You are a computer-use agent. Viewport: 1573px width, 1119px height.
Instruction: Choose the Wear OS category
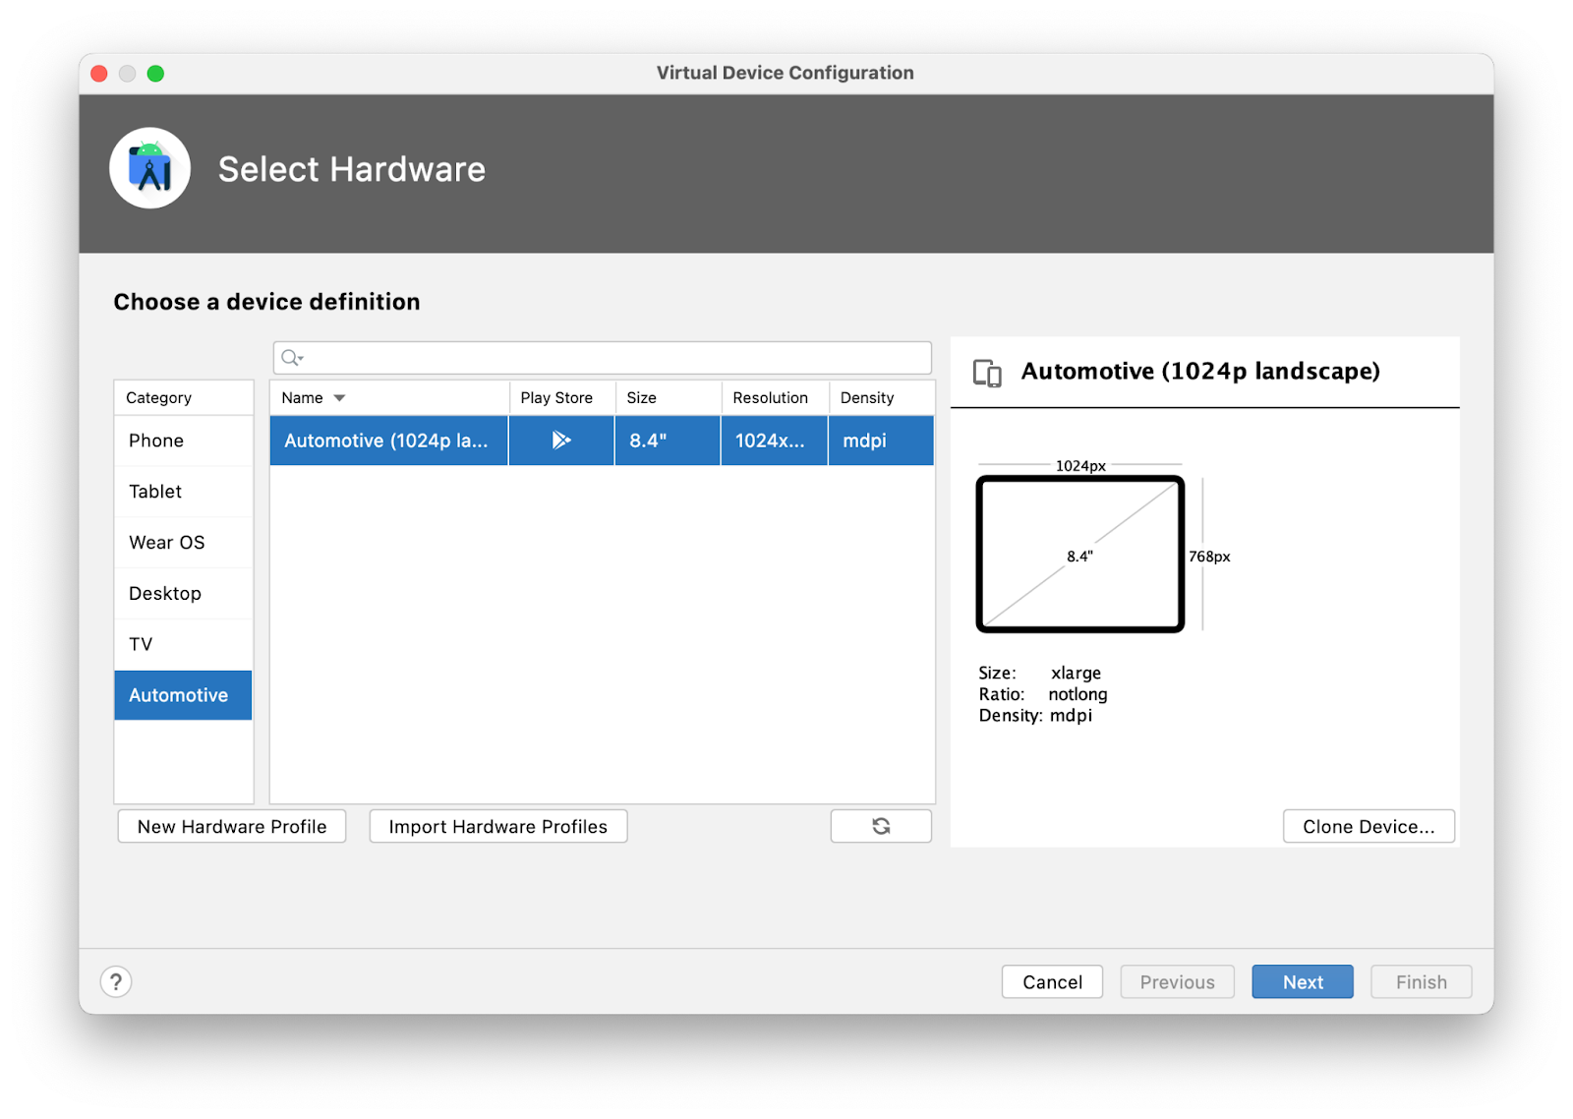tap(167, 543)
